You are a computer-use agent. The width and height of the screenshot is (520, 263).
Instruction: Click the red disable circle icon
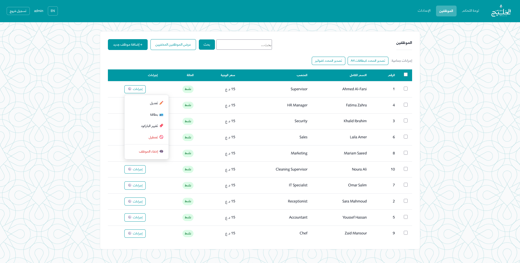161,137
